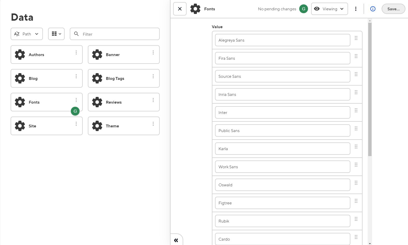408x245 pixels.
Task: Click the info icon in header
Action: tap(373, 9)
